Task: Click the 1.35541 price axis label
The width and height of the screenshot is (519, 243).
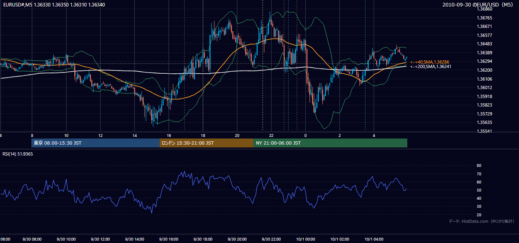Action: 484,132
